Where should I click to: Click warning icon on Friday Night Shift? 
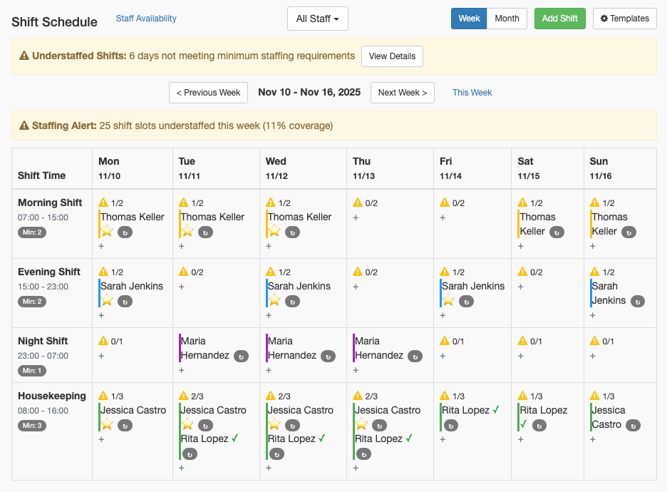tap(445, 342)
